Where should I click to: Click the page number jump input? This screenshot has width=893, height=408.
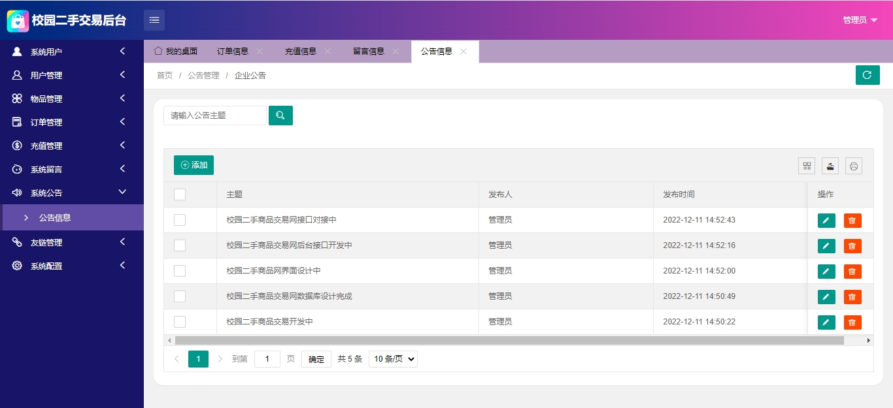tap(267, 359)
